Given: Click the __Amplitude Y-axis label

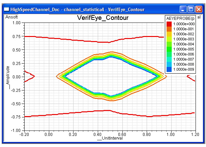Looking at the screenshot, I should [7, 77].
